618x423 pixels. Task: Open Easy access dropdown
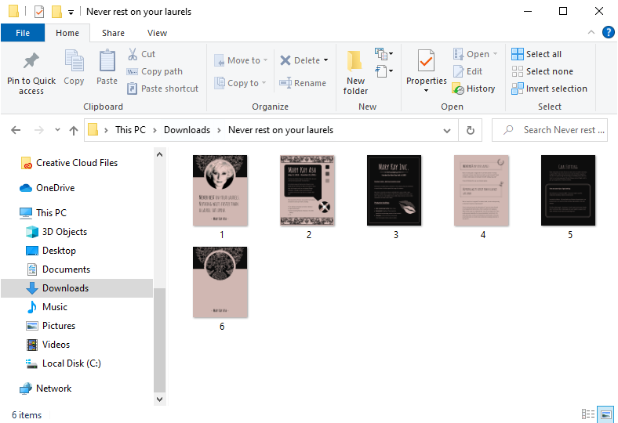pos(384,71)
